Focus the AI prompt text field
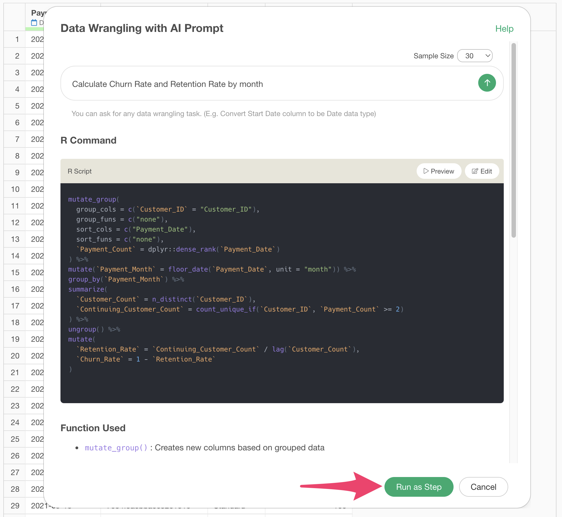 268,83
